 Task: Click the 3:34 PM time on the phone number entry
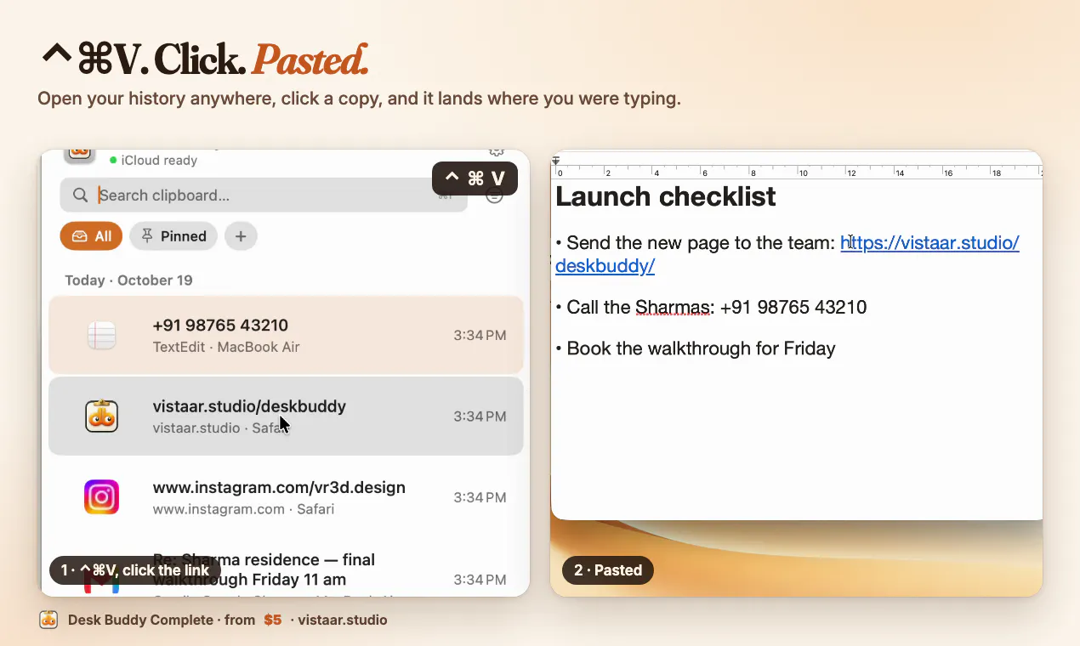pyautogui.click(x=480, y=335)
